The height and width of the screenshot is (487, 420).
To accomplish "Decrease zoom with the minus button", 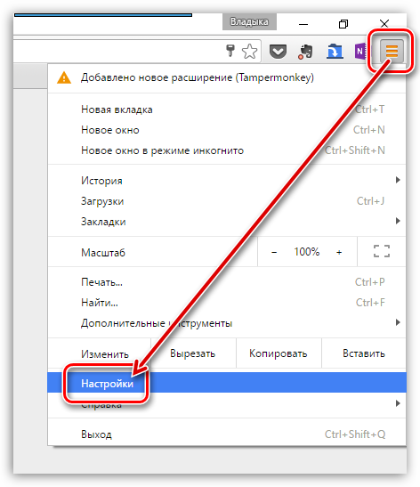I will pyautogui.click(x=274, y=252).
